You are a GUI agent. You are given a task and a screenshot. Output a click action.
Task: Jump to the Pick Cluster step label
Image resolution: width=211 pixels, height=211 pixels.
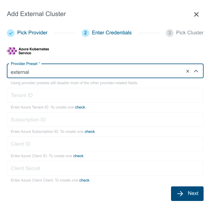point(190,33)
